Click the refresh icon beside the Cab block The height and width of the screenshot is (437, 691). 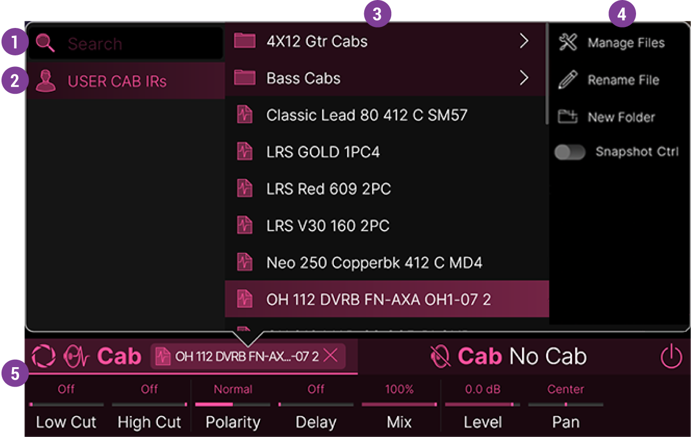(x=43, y=356)
